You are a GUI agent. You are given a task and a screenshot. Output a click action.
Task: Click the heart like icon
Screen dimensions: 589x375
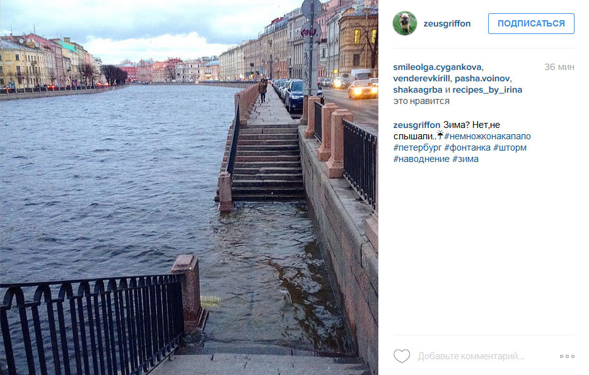pos(402,356)
